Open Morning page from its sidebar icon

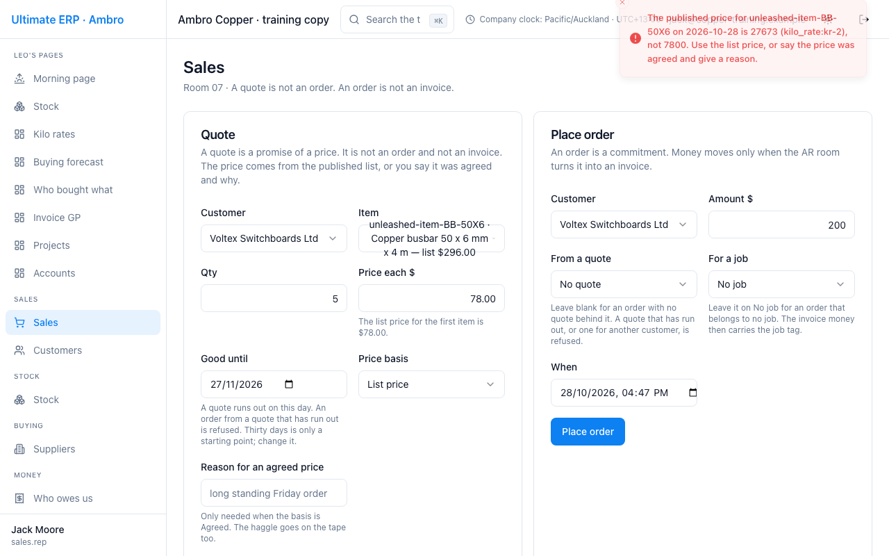point(19,79)
